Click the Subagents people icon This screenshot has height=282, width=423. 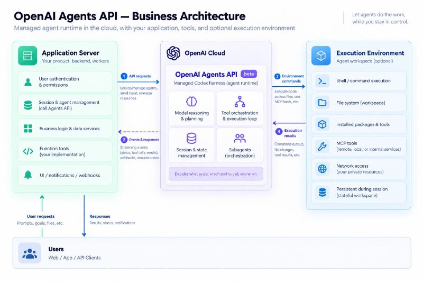(x=240, y=138)
